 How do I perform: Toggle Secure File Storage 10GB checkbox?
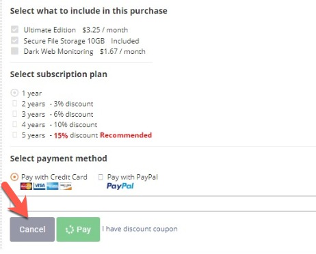tap(14, 40)
